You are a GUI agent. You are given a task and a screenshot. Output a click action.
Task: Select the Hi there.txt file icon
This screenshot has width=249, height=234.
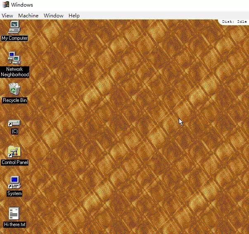point(14,213)
